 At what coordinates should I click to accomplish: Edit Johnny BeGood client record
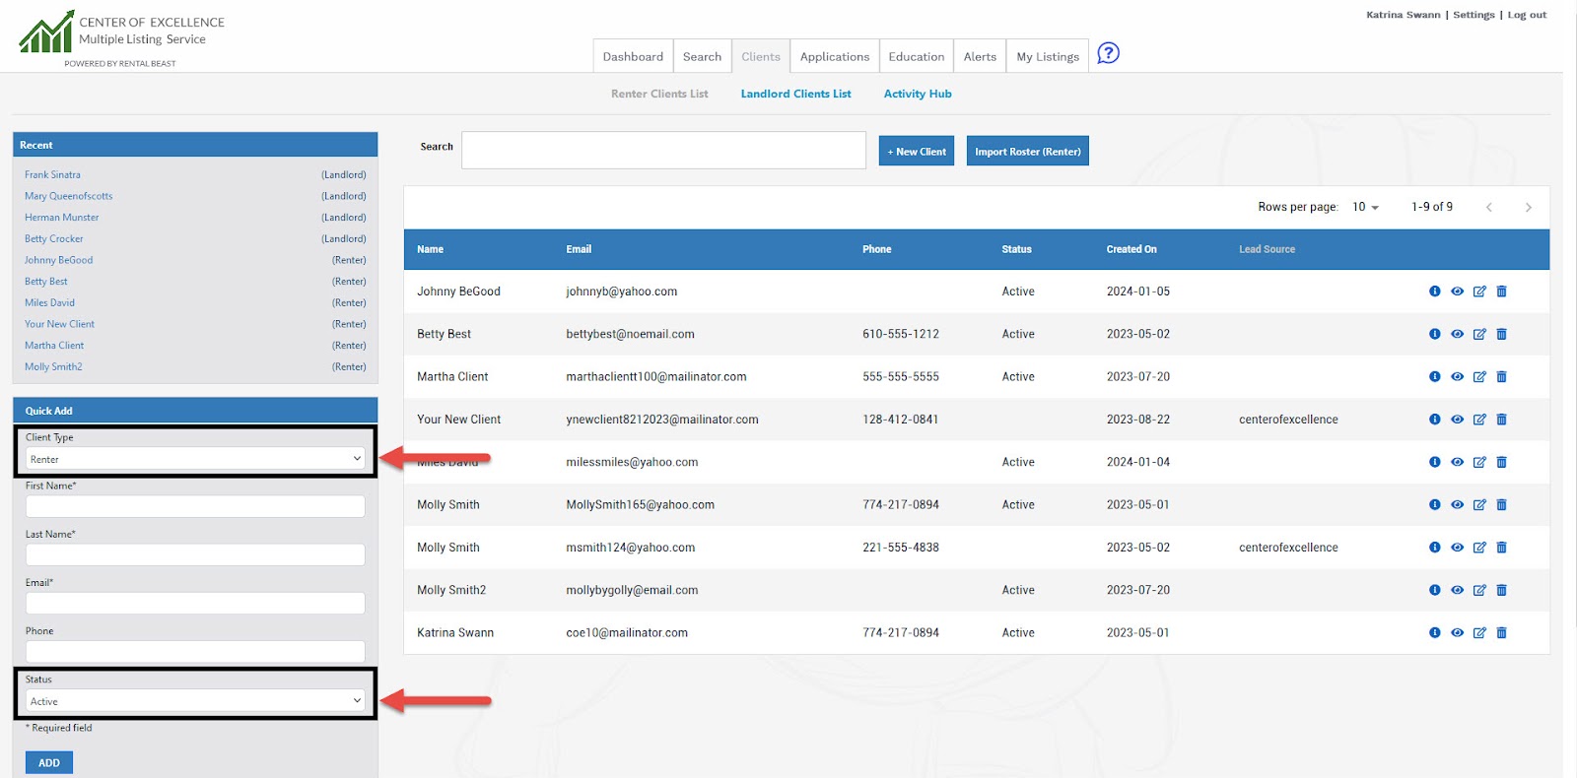click(1479, 292)
